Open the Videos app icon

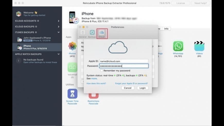[x=199, y=46]
